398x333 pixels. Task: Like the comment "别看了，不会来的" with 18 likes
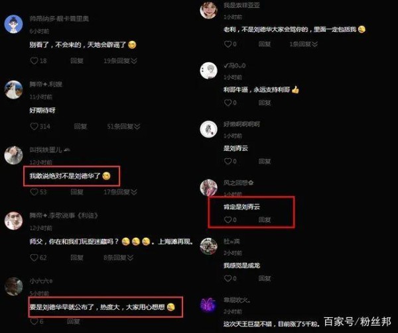pyautogui.click(x=34, y=61)
